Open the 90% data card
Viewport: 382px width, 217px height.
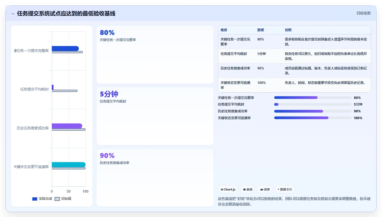click(155, 177)
